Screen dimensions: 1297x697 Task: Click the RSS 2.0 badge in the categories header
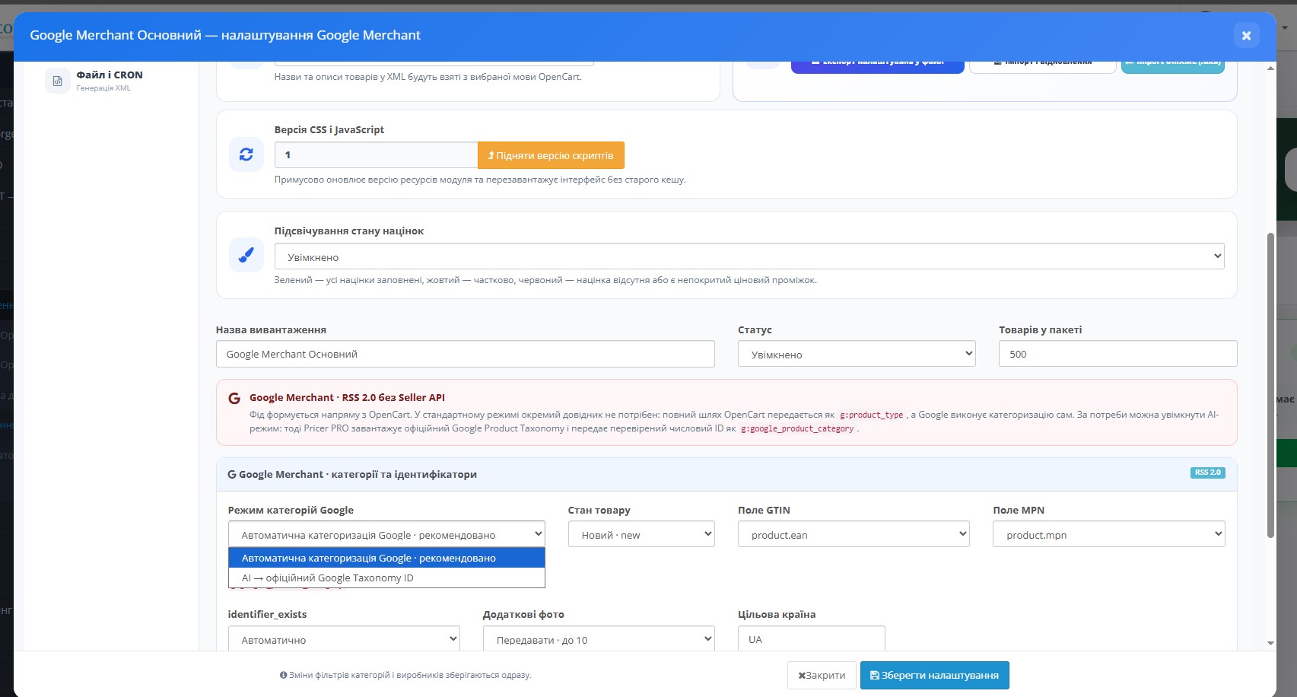[x=1207, y=473]
